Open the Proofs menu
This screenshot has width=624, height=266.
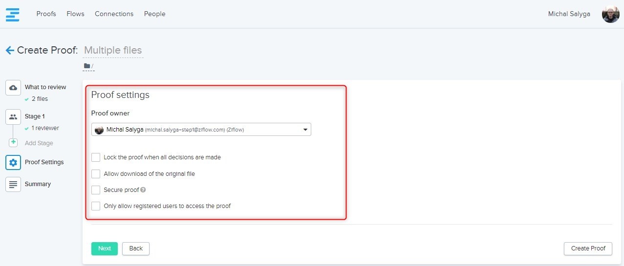pyautogui.click(x=46, y=14)
